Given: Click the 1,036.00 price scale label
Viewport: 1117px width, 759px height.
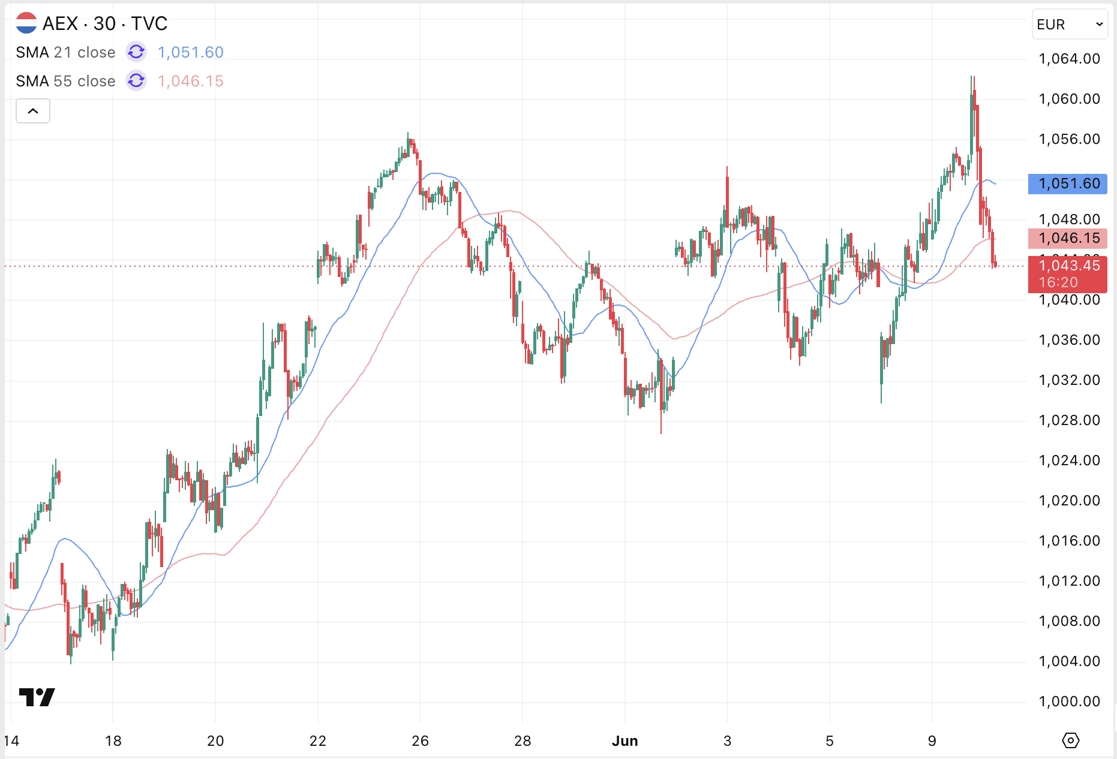Looking at the screenshot, I should pos(1070,340).
